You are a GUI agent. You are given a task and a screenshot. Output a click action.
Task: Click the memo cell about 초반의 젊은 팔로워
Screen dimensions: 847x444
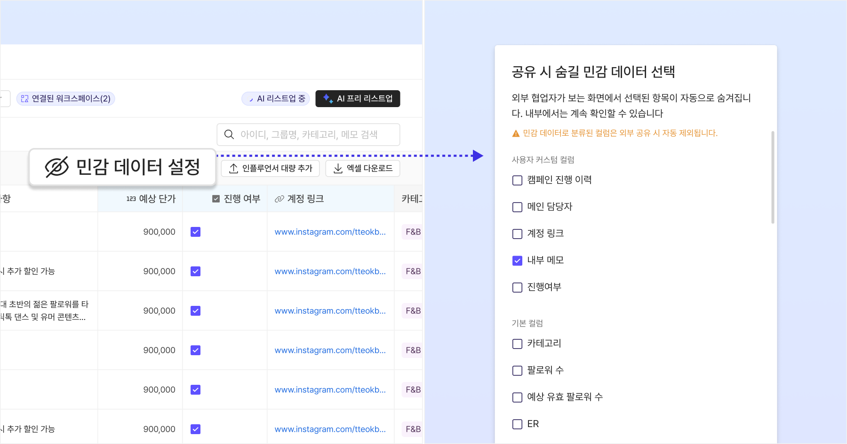[49, 311]
